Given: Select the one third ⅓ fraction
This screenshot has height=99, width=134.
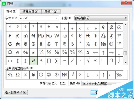Looking at the screenshot, I should click(x=41, y=52).
